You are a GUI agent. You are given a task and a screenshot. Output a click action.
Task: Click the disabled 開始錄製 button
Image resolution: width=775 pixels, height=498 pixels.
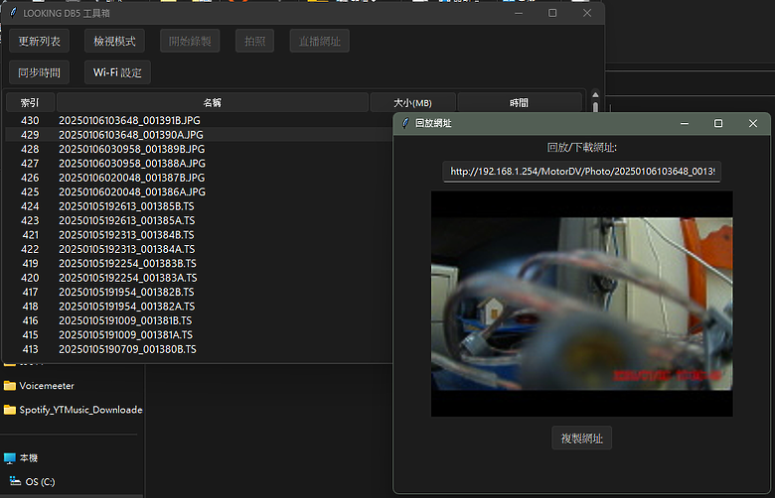[x=190, y=41]
